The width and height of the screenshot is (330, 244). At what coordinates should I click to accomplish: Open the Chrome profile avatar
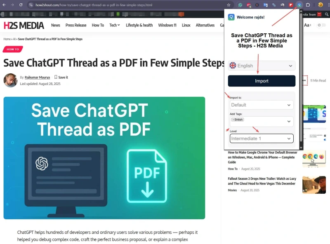click(x=321, y=5)
